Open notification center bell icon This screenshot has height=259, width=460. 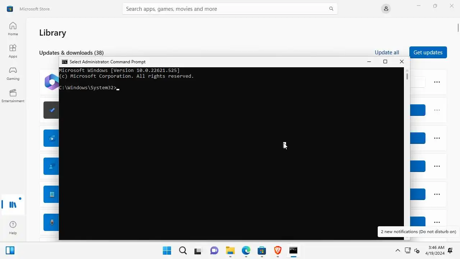pyautogui.click(x=450, y=250)
